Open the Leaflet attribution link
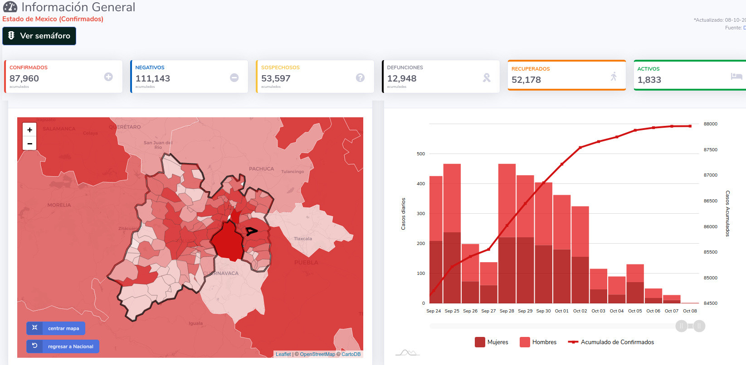This screenshot has height=365, width=746. 283,354
